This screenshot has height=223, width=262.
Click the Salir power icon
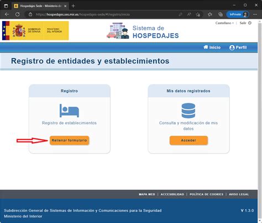(250, 23)
